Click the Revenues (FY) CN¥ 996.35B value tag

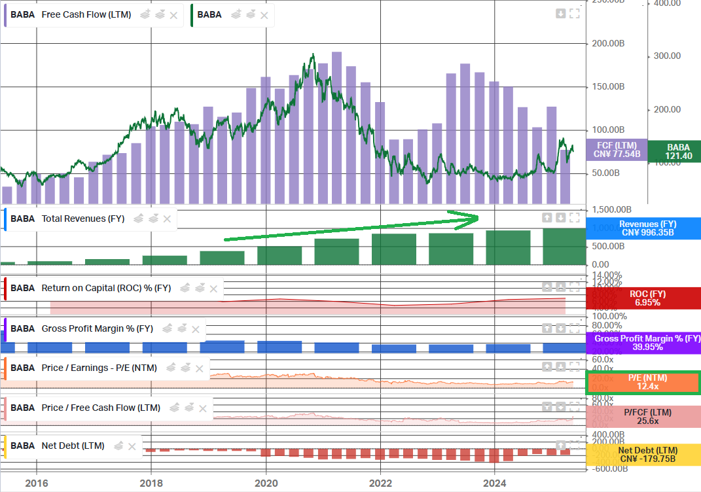pos(643,228)
